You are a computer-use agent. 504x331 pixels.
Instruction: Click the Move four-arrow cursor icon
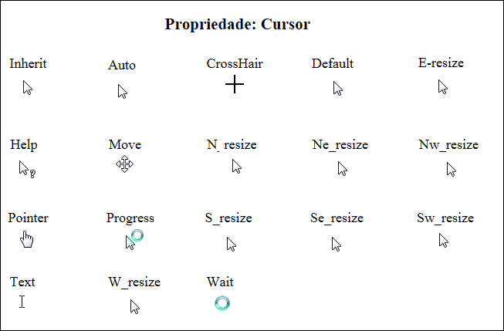125,164
